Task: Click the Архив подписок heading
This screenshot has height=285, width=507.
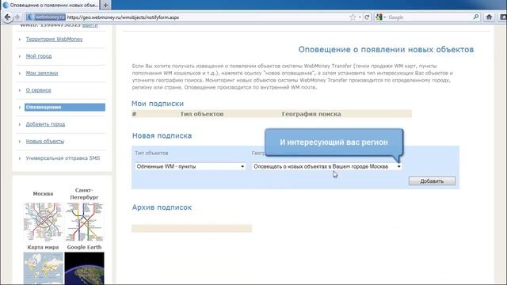Action: pos(162,207)
